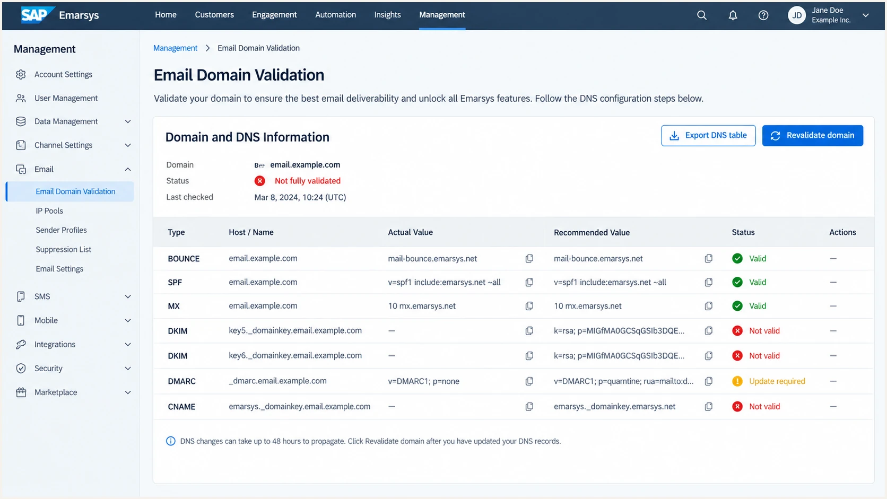The image size is (887, 499).
Task: Click Revalidate domain button
Action: [x=813, y=136]
